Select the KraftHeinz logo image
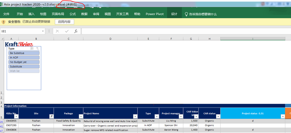This screenshot has height=133, width=291. click(x=19, y=44)
